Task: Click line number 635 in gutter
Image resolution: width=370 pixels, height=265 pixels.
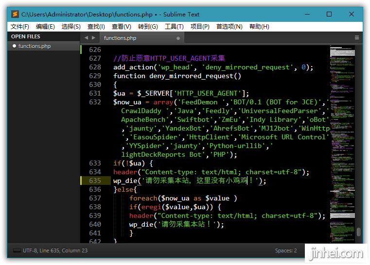Action: (95, 181)
